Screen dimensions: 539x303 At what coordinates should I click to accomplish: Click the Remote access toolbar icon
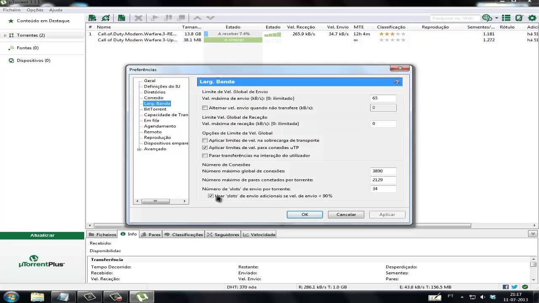point(519,18)
